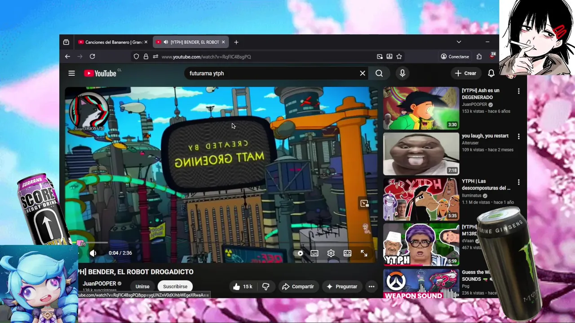Viewport: 575px width, 323px height.
Task: Open the list-all-tabs chevron
Action: [x=459, y=42]
